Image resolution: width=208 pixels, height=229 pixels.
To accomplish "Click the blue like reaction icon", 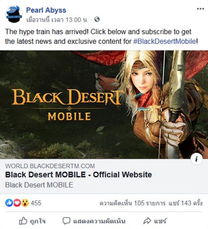I will [9, 203].
